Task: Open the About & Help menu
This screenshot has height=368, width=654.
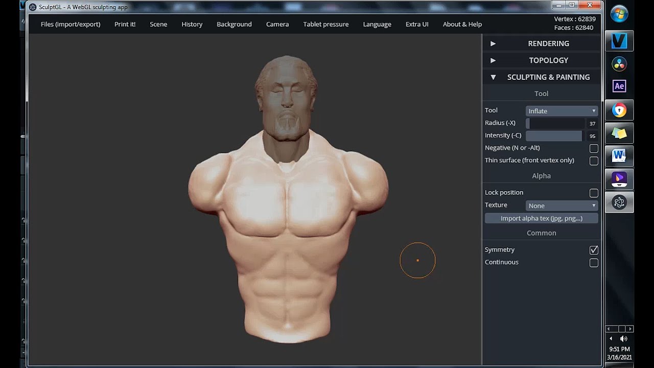Action: (462, 24)
